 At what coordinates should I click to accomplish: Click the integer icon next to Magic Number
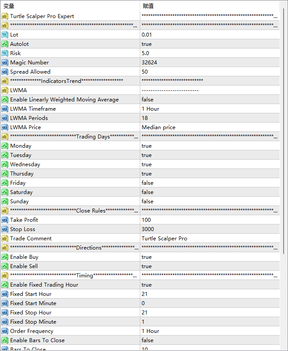click(x=5, y=63)
